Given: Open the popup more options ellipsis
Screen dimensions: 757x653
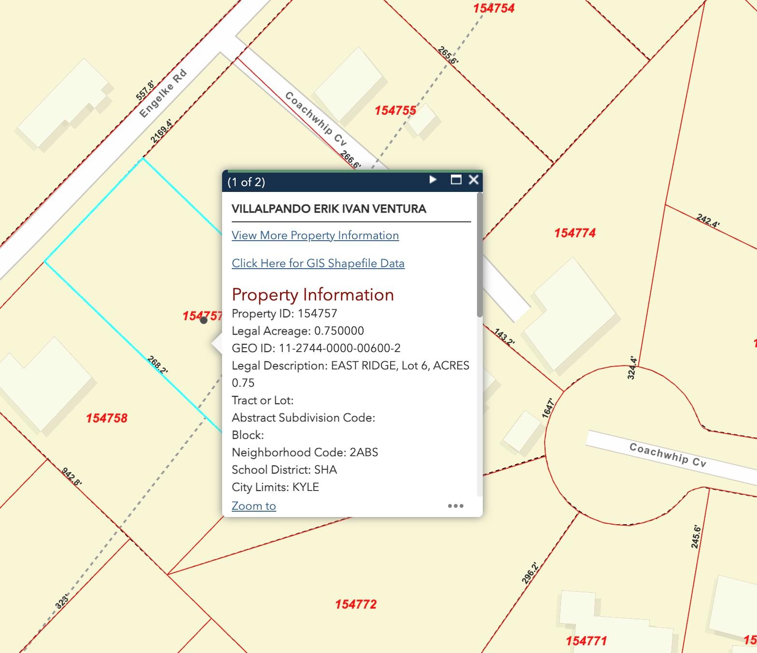Looking at the screenshot, I should [x=455, y=506].
